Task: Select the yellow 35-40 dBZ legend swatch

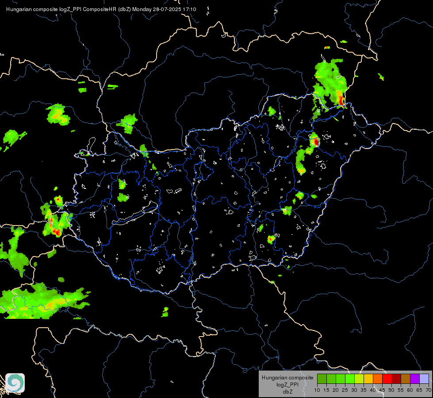Action: point(368,379)
